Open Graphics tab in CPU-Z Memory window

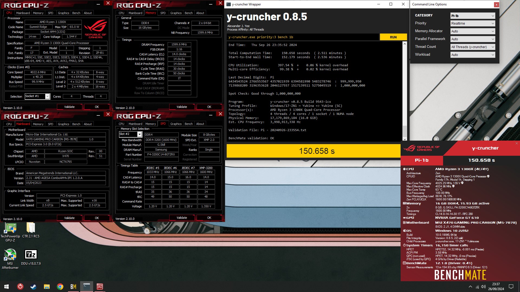point(176,13)
